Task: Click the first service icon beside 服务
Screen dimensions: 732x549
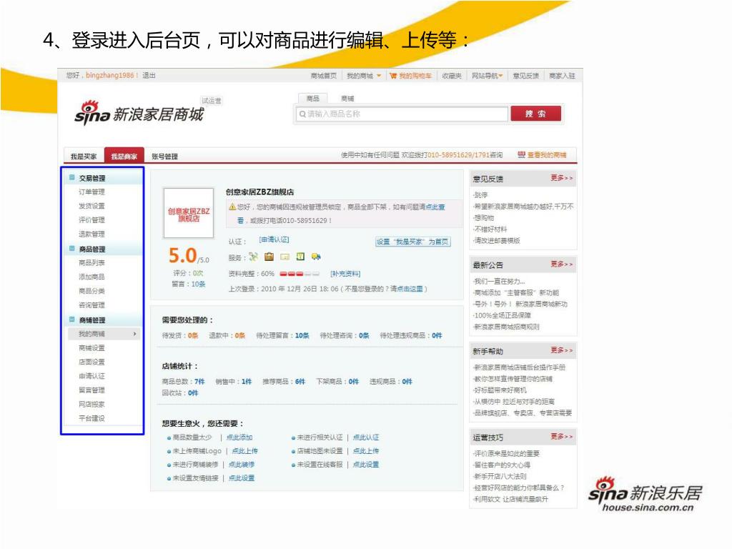Action: pos(253,257)
